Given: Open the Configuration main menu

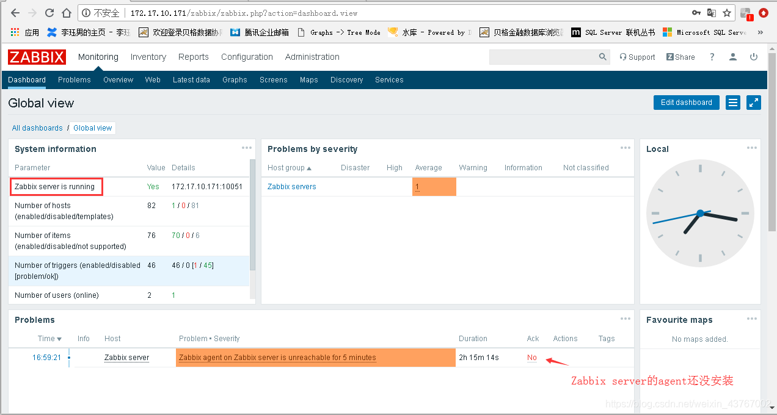Looking at the screenshot, I should [x=247, y=57].
